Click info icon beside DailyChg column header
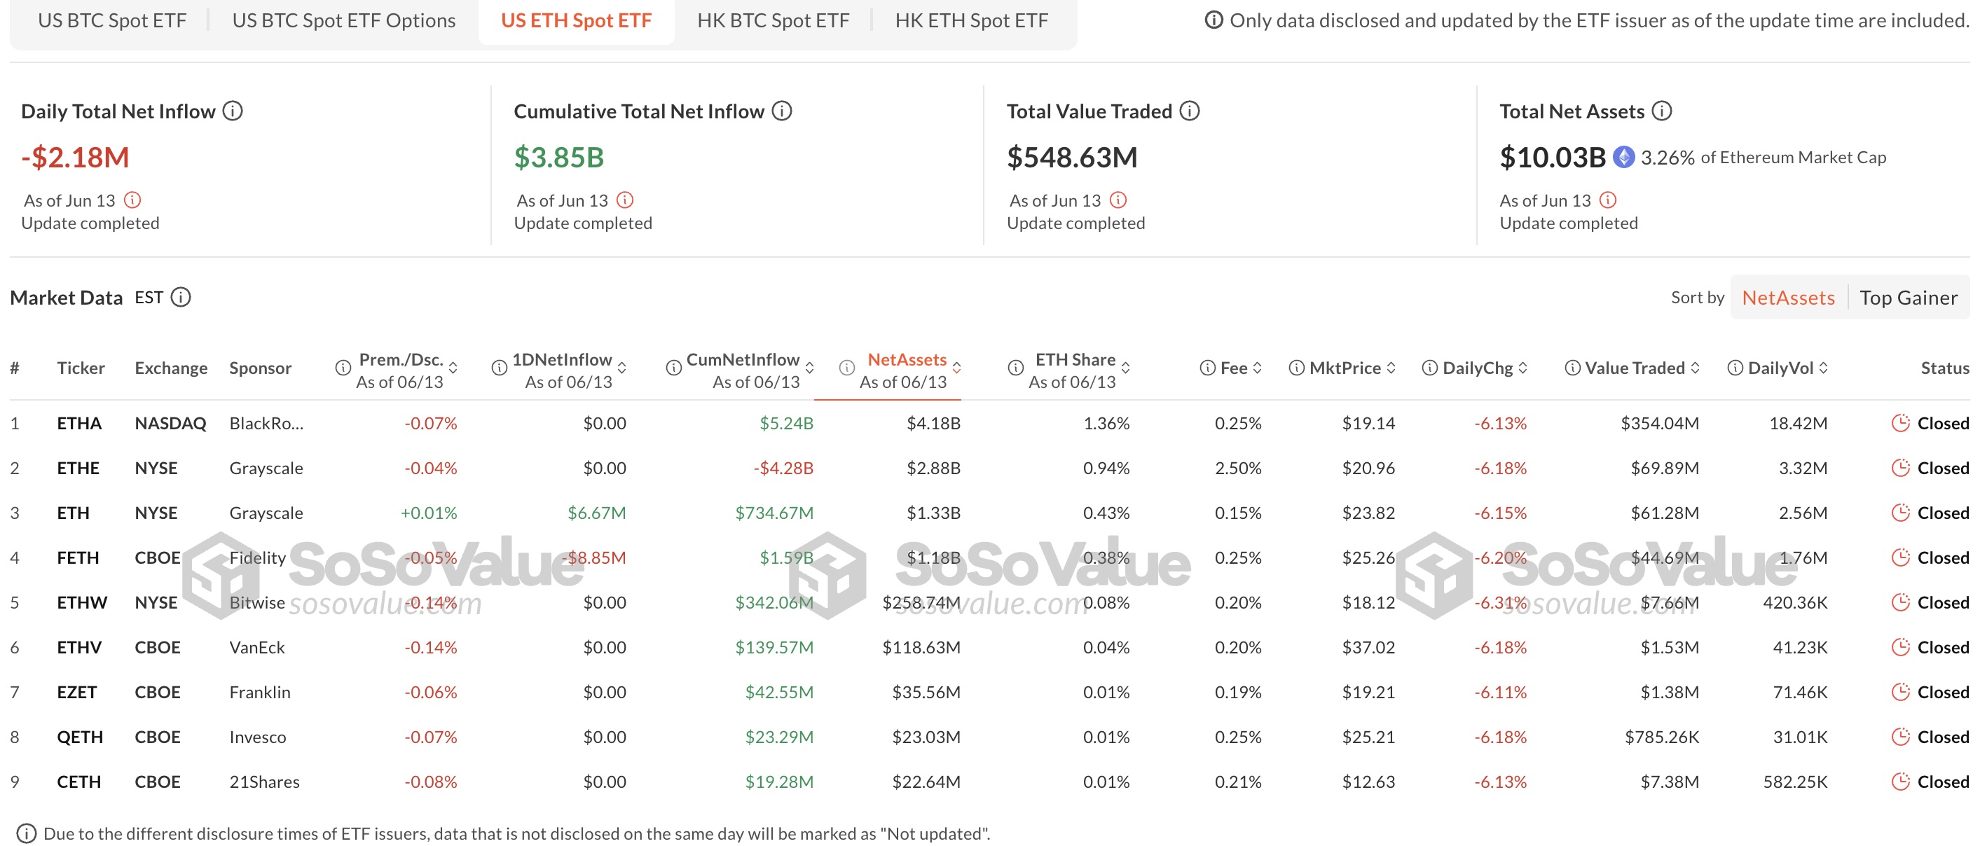The height and width of the screenshot is (846, 1980). click(x=1429, y=368)
